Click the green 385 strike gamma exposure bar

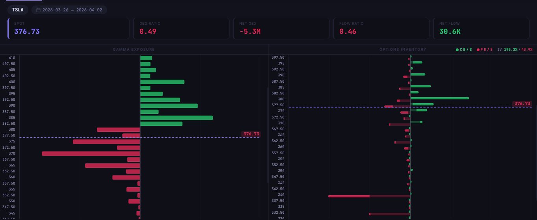176,118
